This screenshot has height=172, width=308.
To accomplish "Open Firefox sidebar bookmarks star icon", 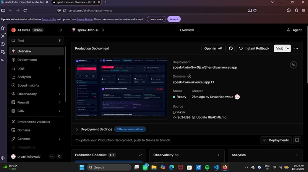I will click(x=3, y=28).
